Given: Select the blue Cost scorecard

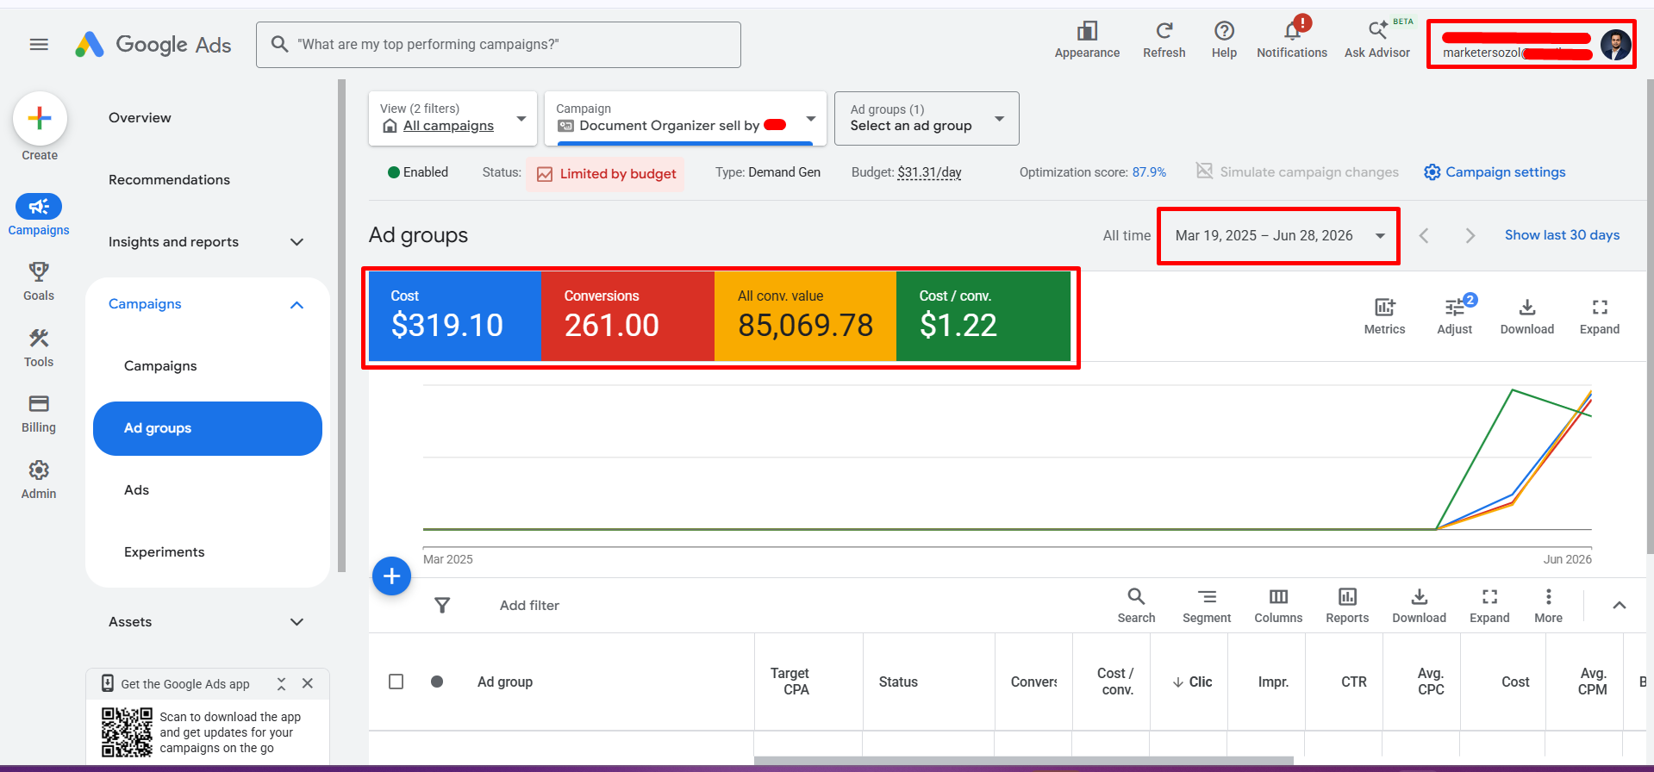Looking at the screenshot, I should click(454, 316).
